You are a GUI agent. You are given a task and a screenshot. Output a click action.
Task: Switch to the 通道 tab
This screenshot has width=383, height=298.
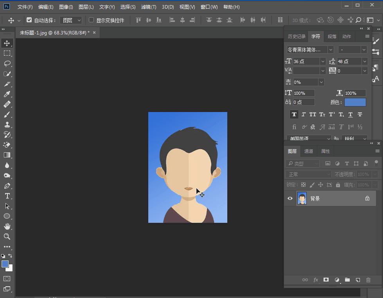coord(309,151)
